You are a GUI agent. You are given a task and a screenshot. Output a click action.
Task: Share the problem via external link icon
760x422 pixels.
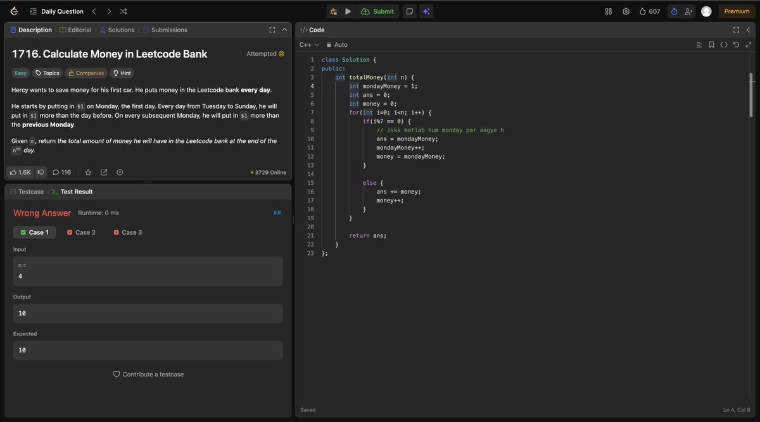(104, 172)
